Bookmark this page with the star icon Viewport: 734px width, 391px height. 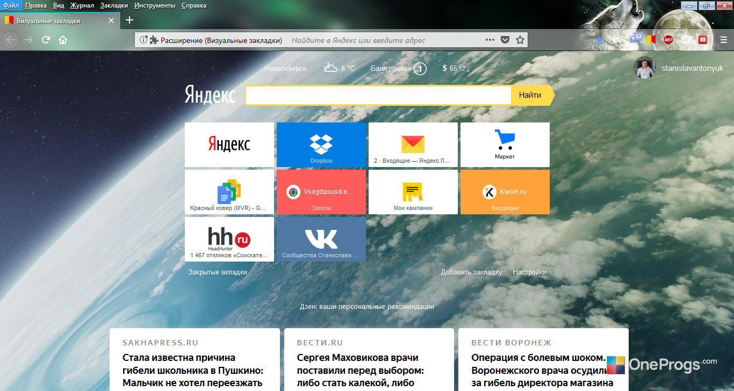[x=520, y=40]
